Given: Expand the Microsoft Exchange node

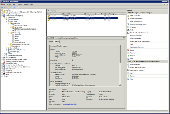Looking at the screenshot, I should coord(2,63).
